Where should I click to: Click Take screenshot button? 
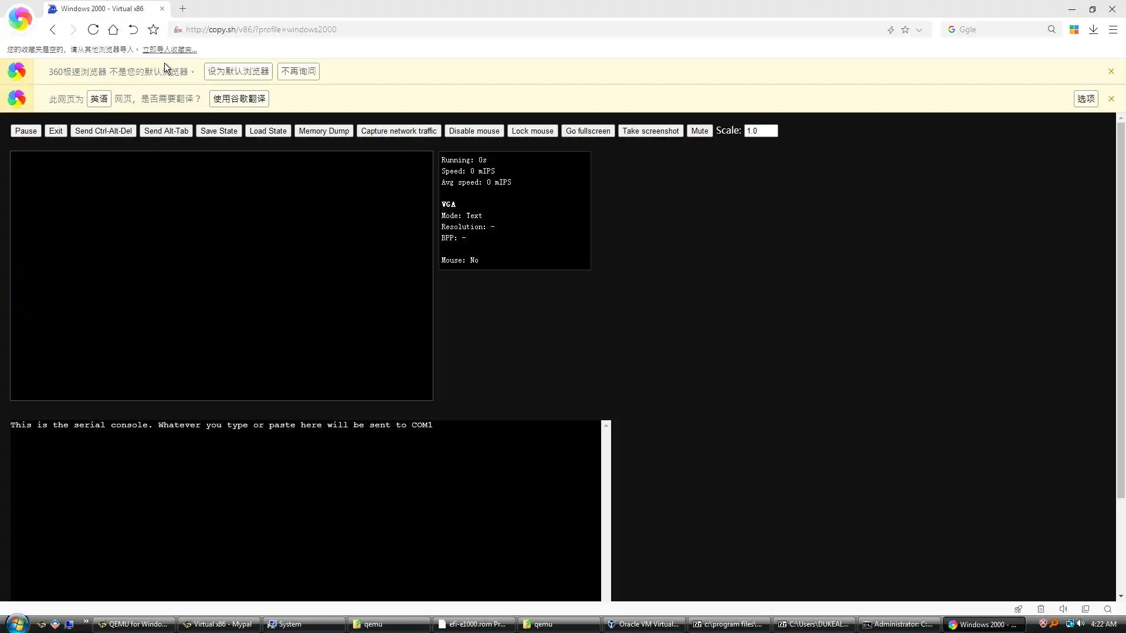point(650,131)
